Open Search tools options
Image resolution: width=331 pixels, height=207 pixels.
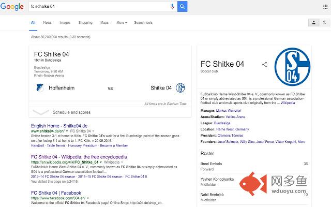coord(143,23)
